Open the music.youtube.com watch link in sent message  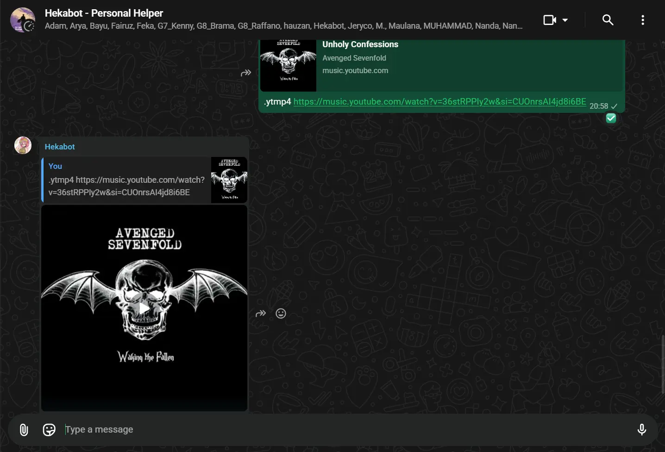point(439,101)
